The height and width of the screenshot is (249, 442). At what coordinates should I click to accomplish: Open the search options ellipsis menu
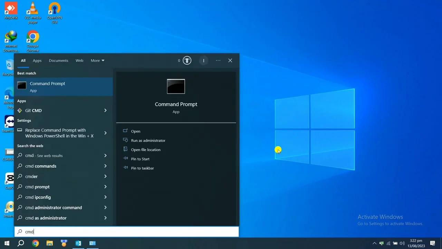pyautogui.click(x=218, y=61)
